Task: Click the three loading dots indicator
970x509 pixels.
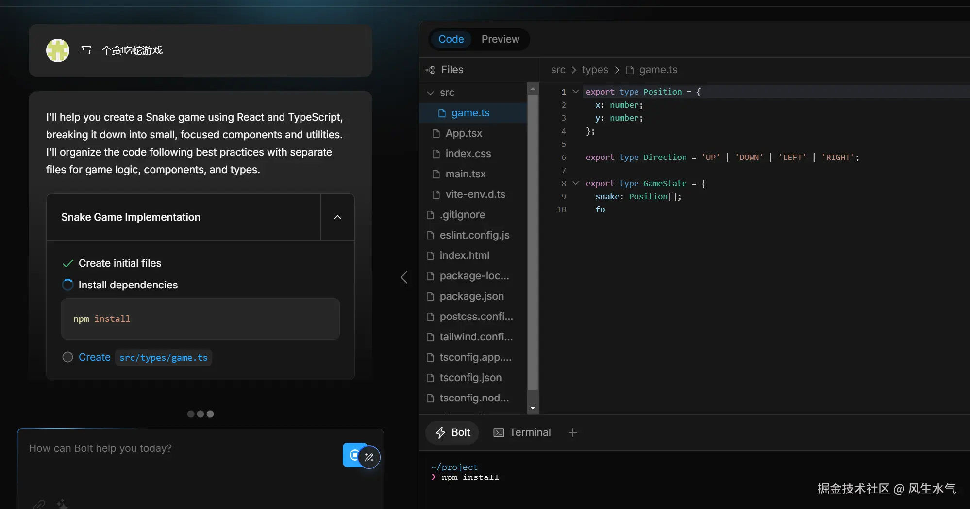Action: click(201, 414)
